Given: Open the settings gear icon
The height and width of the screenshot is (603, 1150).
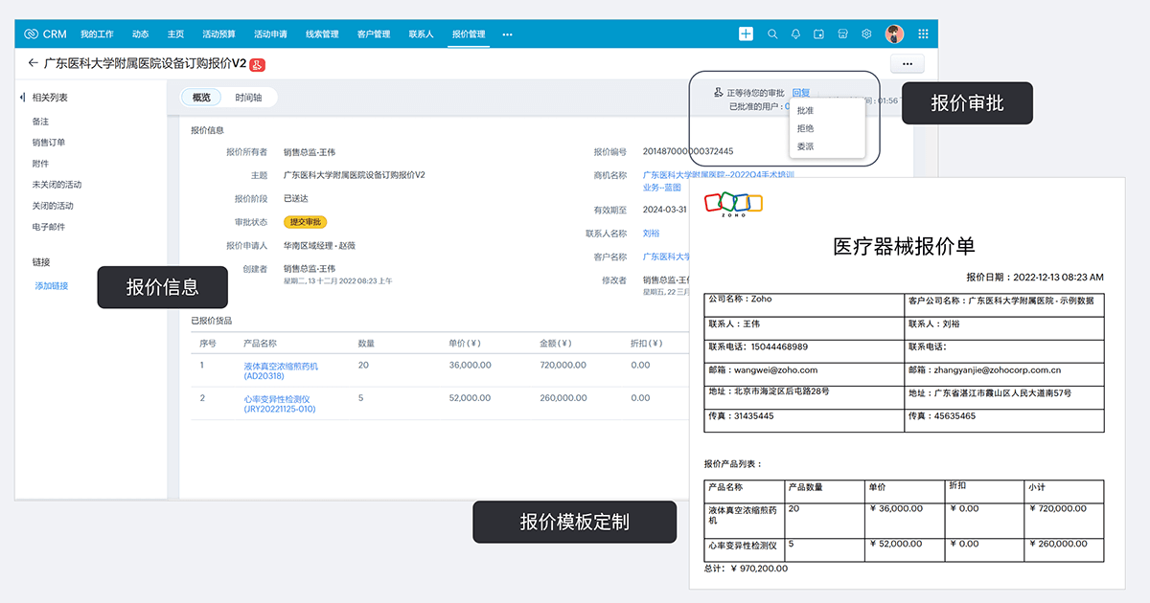Looking at the screenshot, I should tap(866, 33).
